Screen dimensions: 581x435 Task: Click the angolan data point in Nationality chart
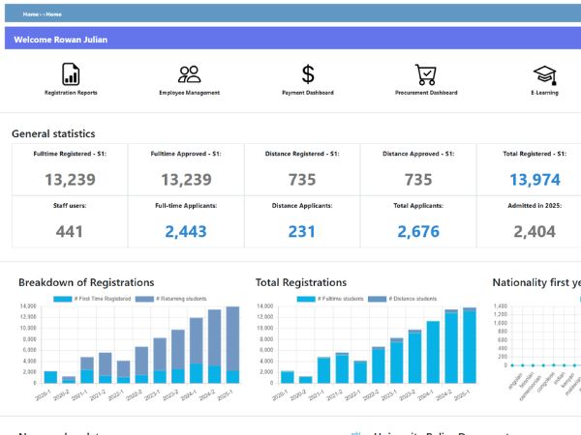click(512, 365)
